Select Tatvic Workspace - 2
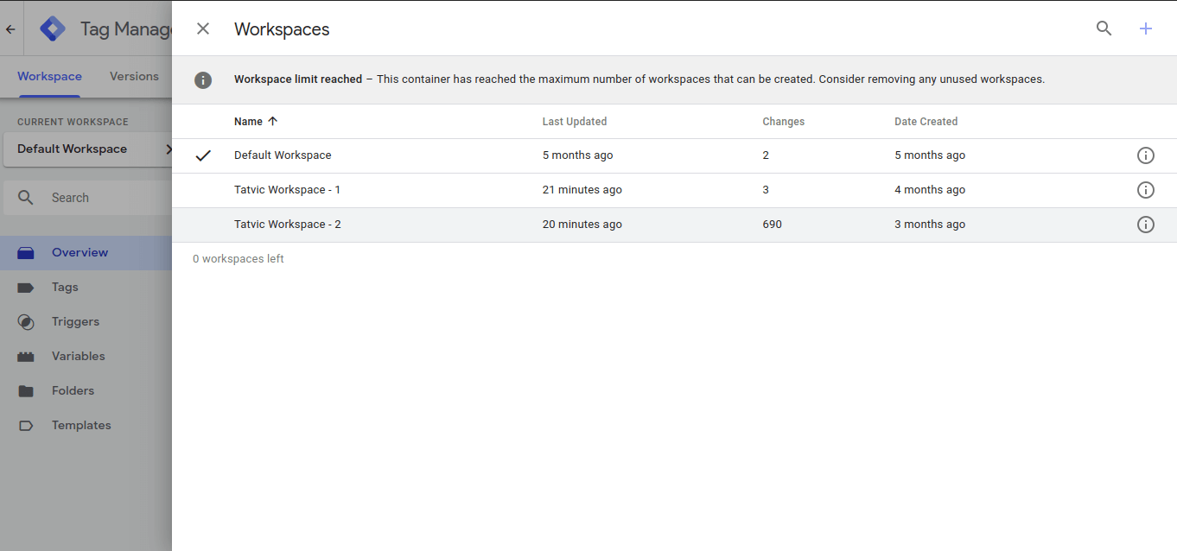Viewport: 1177px width, 551px height. pyautogui.click(x=674, y=225)
